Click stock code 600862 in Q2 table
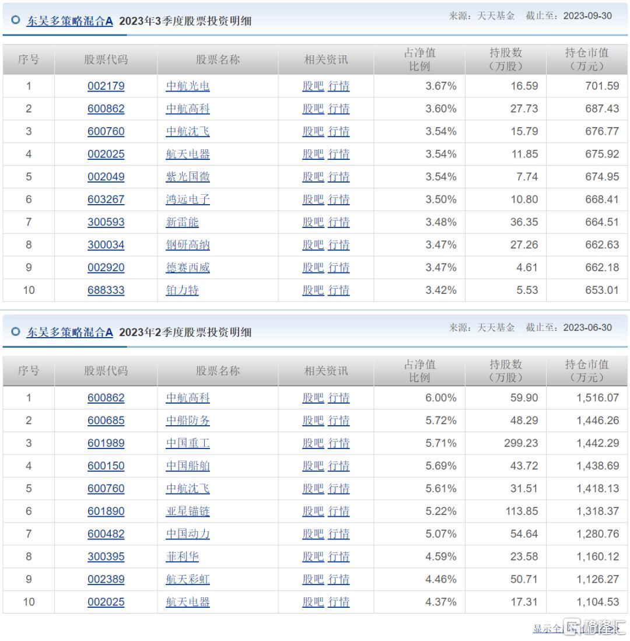Image resolution: width=630 pixels, height=641 pixels. coord(106,398)
